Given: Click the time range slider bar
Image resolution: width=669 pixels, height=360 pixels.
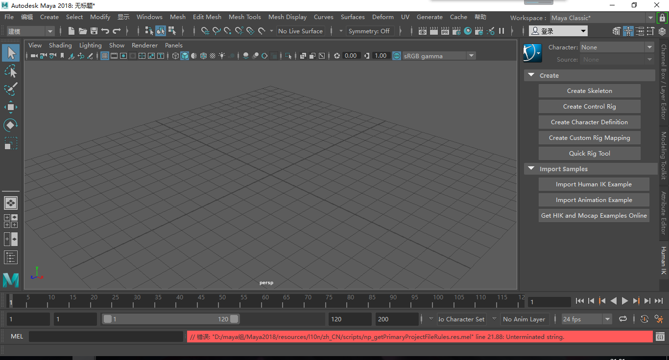Looking at the screenshot, I should [170, 319].
